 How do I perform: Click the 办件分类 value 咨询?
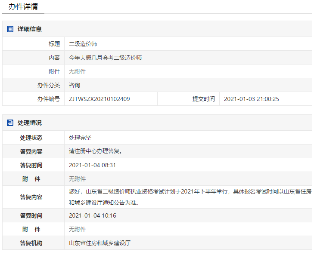(75, 85)
